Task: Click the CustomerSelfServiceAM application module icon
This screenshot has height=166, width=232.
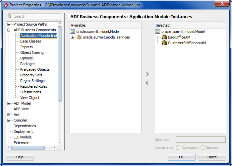Action: click(164, 43)
